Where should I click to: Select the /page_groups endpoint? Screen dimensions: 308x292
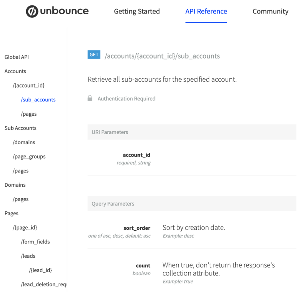28,156
